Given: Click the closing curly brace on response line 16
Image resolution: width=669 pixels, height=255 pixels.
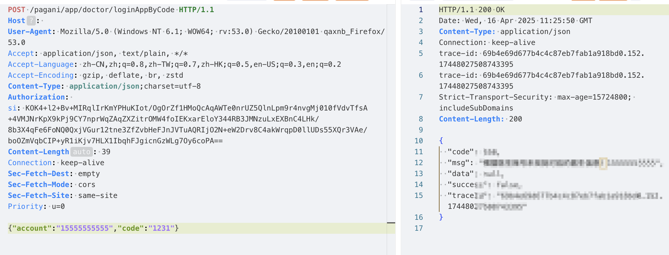Looking at the screenshot, I should (441, 217).
